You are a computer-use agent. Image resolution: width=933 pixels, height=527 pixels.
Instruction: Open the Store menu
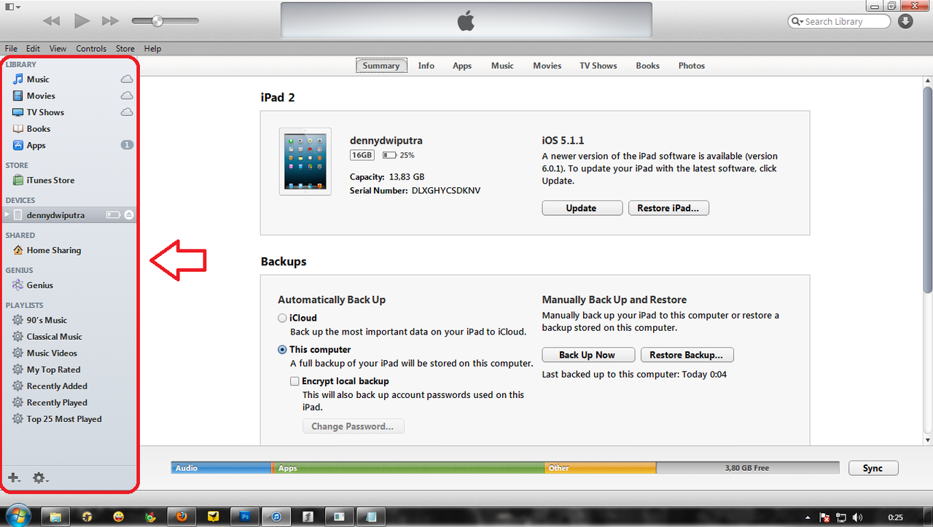point(125,49)
